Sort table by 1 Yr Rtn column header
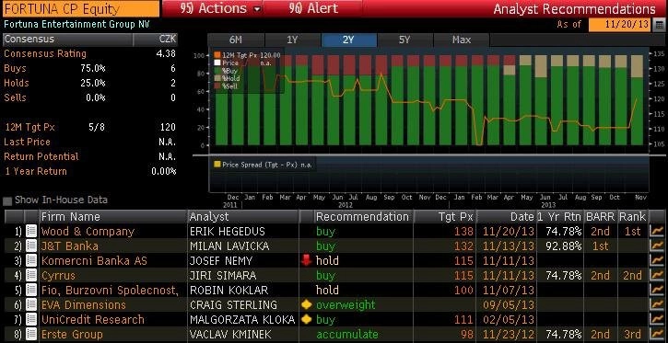The width and height of the screenshot is (668, 343). pos(559,217)
